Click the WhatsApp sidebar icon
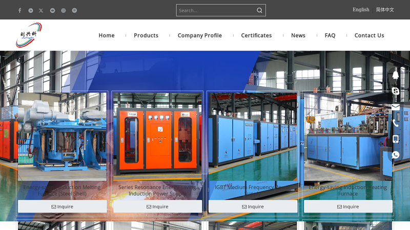Screen dimensions: 410x230 (x=395, y=155)
